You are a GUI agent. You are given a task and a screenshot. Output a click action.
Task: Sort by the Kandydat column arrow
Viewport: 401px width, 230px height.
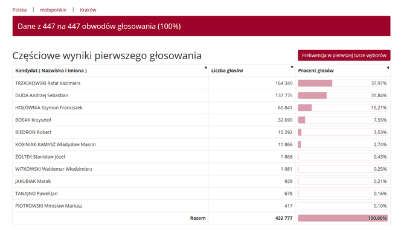point(205,68)
